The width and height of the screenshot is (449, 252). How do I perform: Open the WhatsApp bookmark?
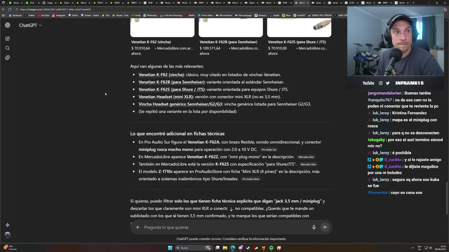click(x=150, y=15)
